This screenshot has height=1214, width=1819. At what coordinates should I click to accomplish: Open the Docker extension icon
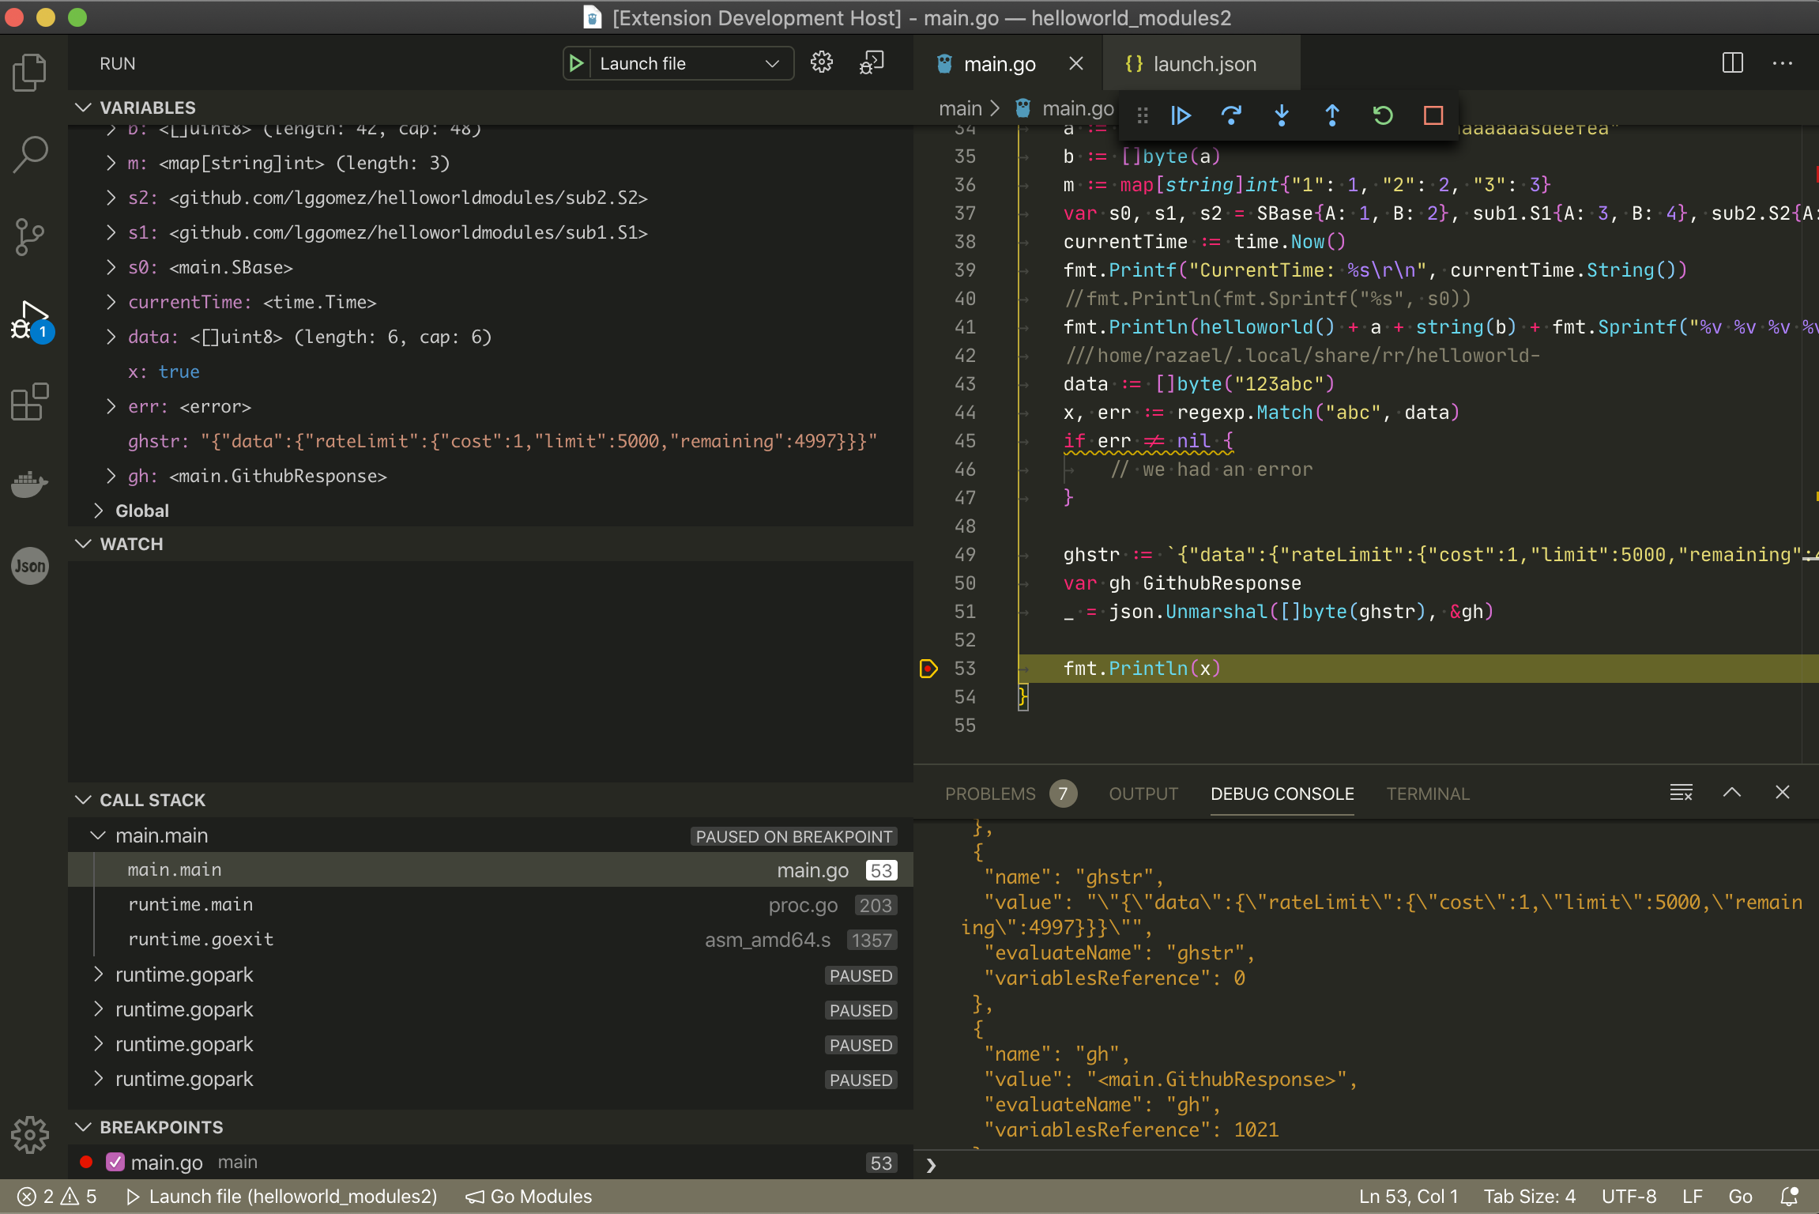click(29, 484)
